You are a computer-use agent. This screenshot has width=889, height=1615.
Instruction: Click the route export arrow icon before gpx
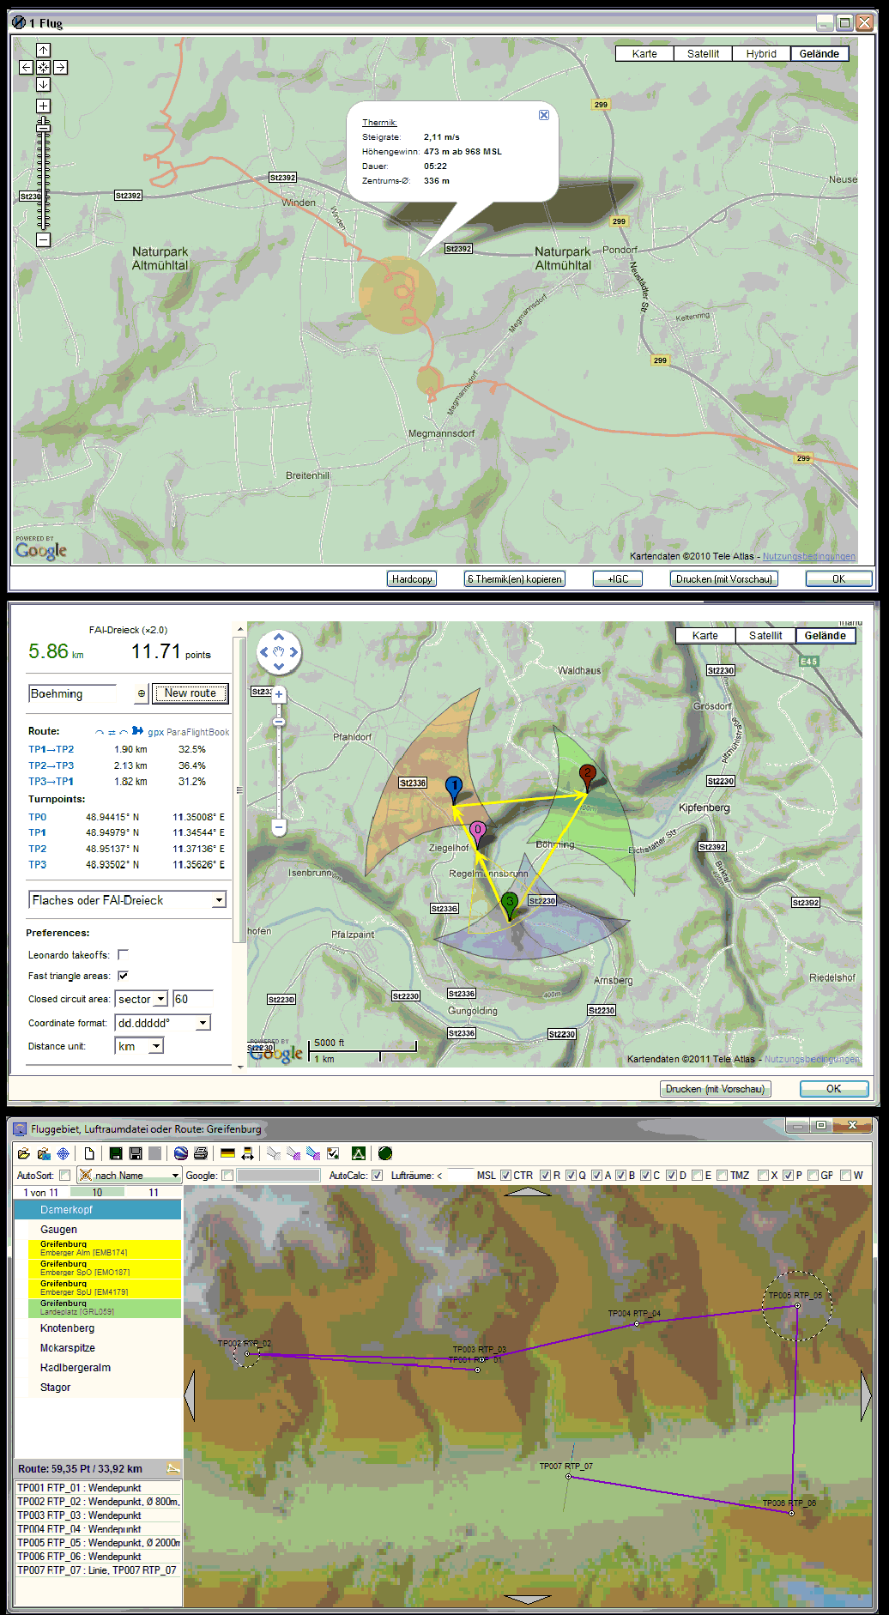click(x=137, y=731)
